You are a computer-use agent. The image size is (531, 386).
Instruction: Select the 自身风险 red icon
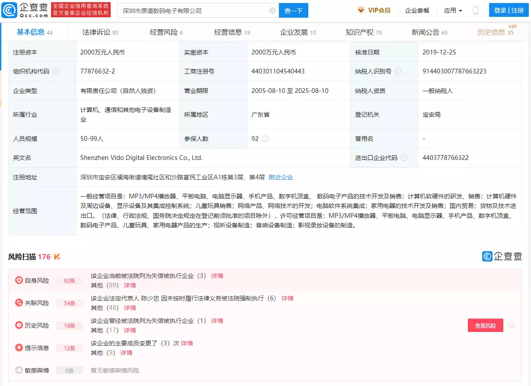(x=19, y=281)
